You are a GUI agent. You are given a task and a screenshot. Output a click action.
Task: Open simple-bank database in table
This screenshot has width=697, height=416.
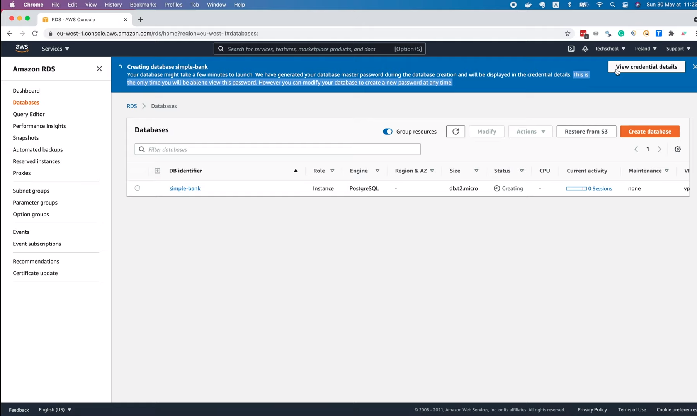point(185,188)
